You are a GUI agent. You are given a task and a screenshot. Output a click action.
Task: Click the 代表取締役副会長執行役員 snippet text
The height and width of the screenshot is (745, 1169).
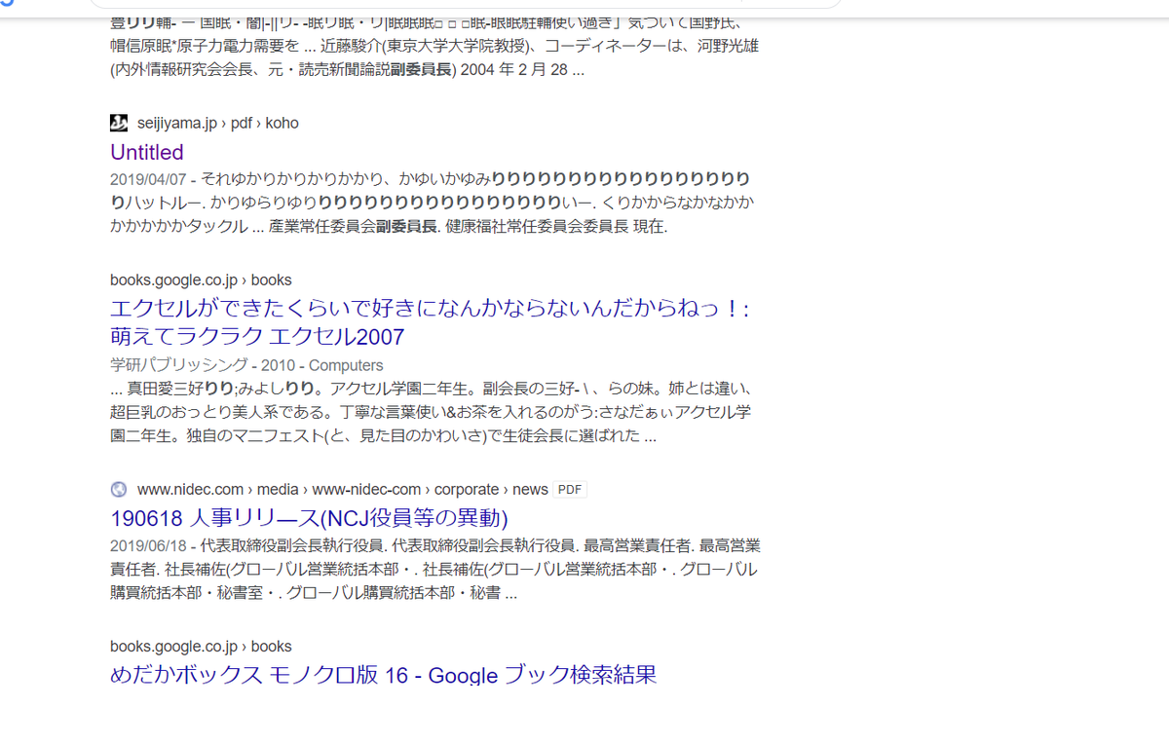(435, 569)
